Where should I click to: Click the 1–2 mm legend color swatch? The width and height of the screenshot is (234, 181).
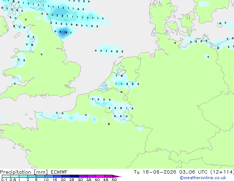23,176
